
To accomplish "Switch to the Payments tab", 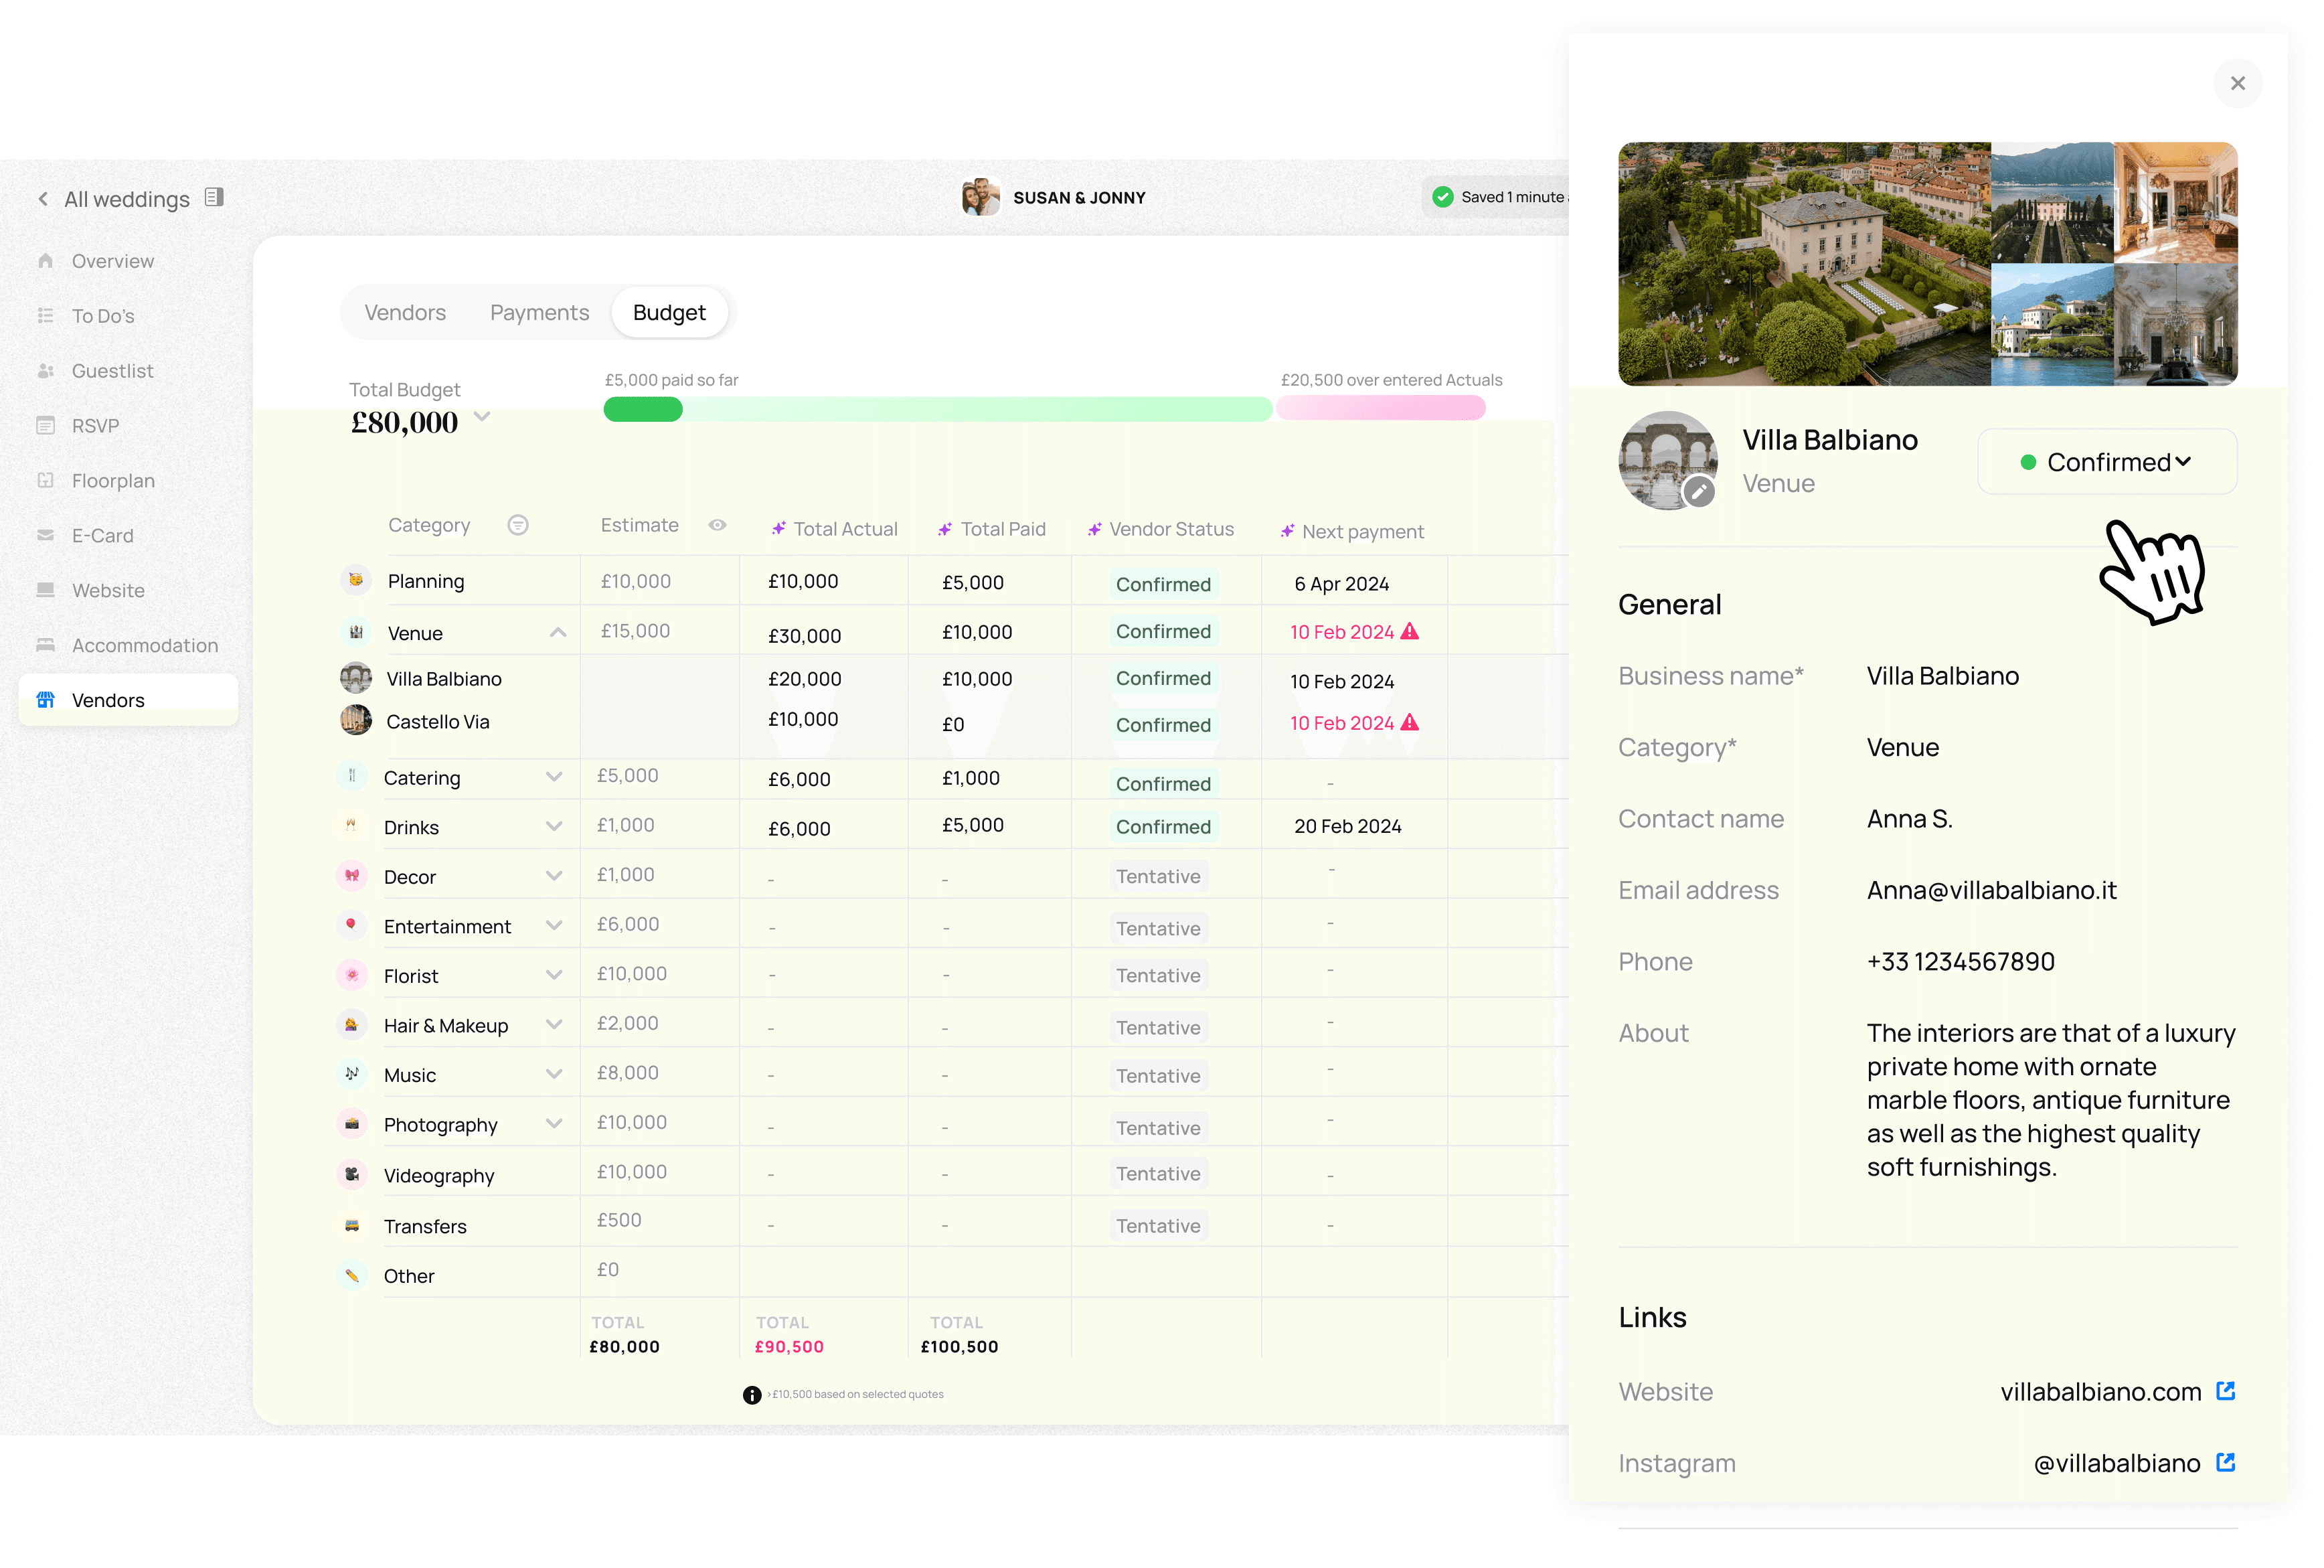I will coord(539,313).
